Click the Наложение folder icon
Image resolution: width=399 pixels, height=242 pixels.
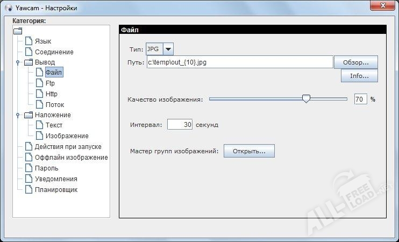click(28, 115)
